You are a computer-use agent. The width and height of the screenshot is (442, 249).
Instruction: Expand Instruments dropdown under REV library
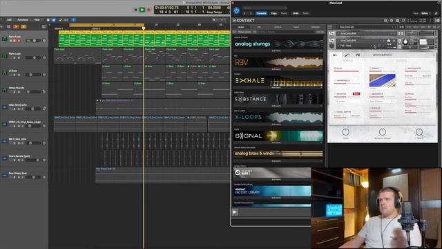pyautogui.click(x=278, y=69)
